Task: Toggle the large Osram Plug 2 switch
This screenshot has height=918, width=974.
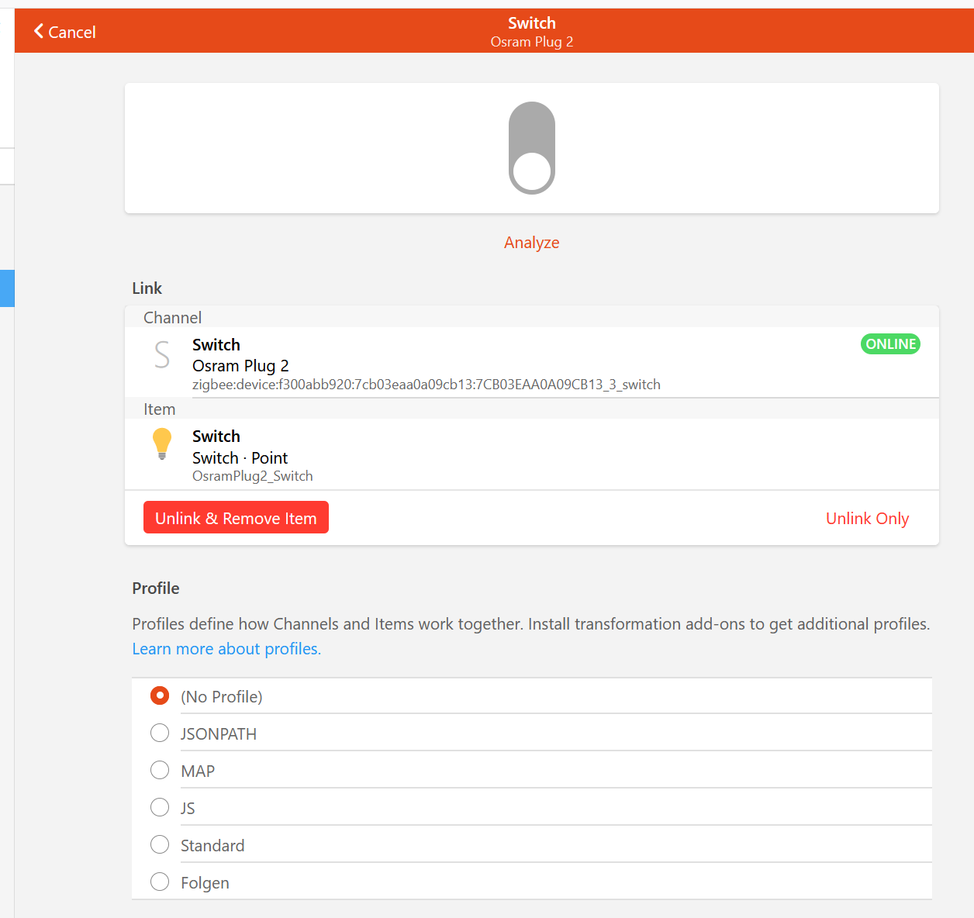Action: click(531, 148)
